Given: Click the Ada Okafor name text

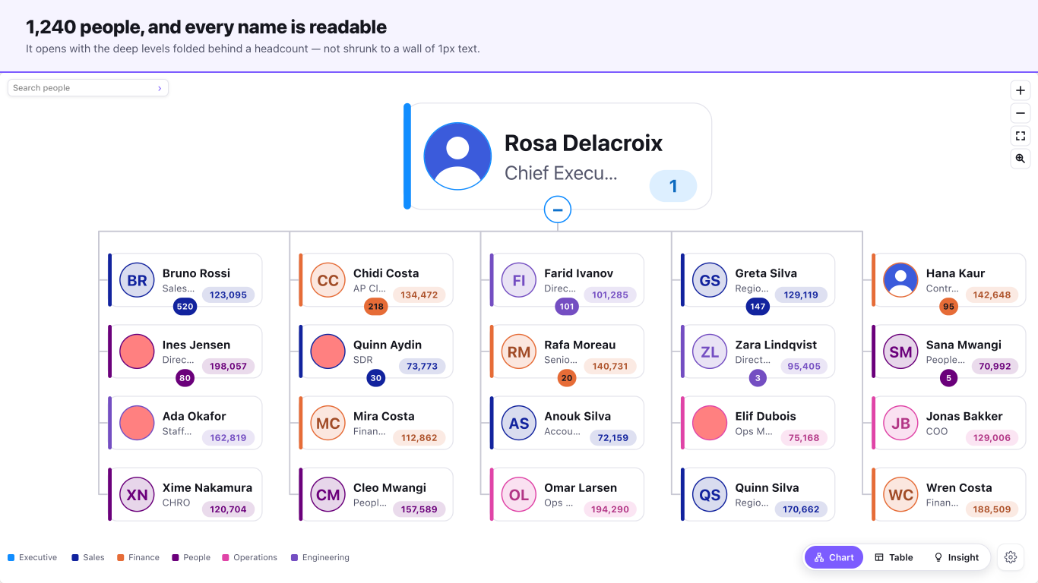Looking at the screenshot, I should click(x=195, y=416).
